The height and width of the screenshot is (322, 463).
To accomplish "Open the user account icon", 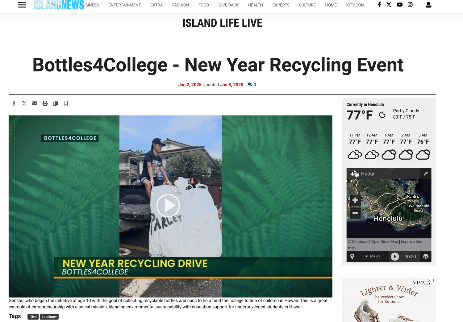I will [428, 5].
